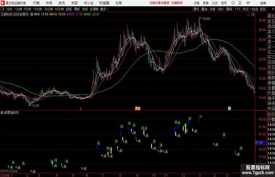Switch to the 1分钟 period

(x=18, y=9)
